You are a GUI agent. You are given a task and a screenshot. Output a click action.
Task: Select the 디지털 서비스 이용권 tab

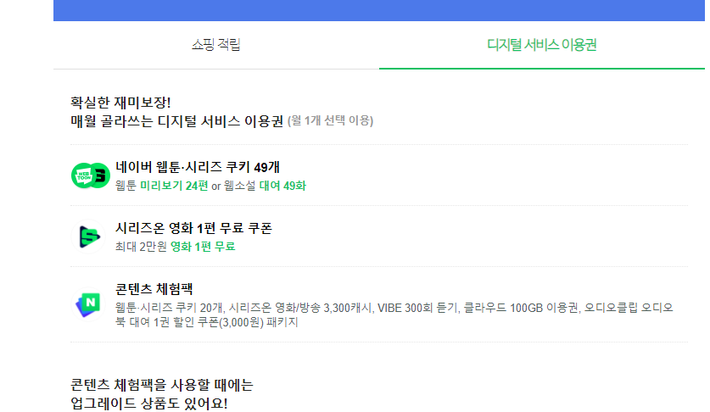(541, 45)
